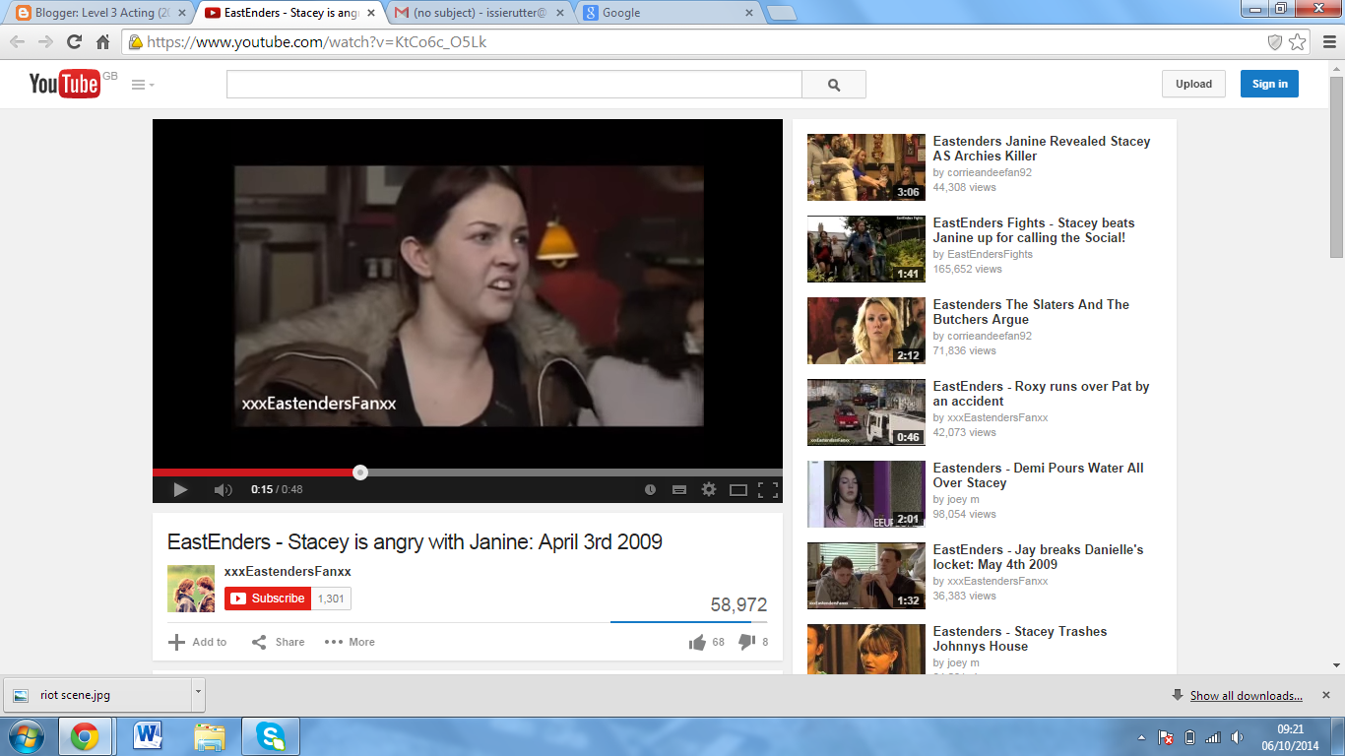Bookmark this page with star icon
Viewport: 1345px width, 756px height.
coord(1298,42)
